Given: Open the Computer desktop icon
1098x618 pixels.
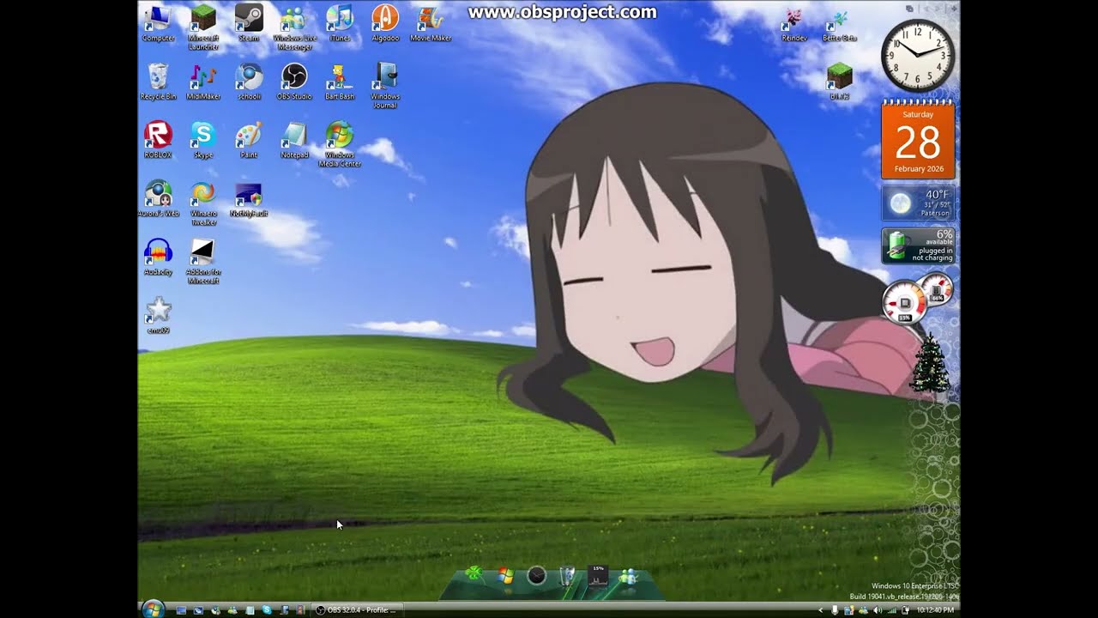Looking at the screenshot, I should coord(158,23).
